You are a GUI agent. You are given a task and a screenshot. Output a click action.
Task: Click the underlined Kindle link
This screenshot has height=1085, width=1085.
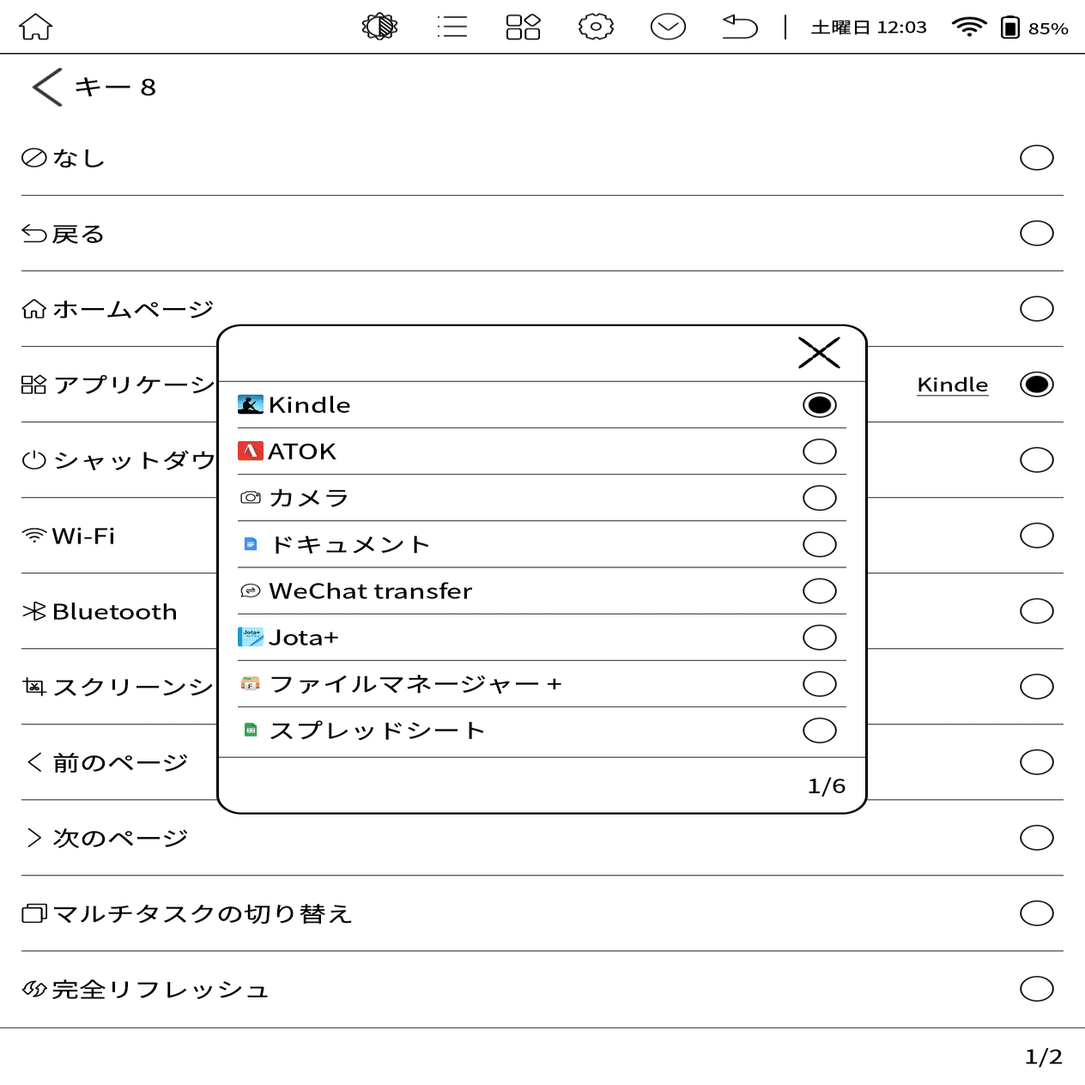[952, 385]
